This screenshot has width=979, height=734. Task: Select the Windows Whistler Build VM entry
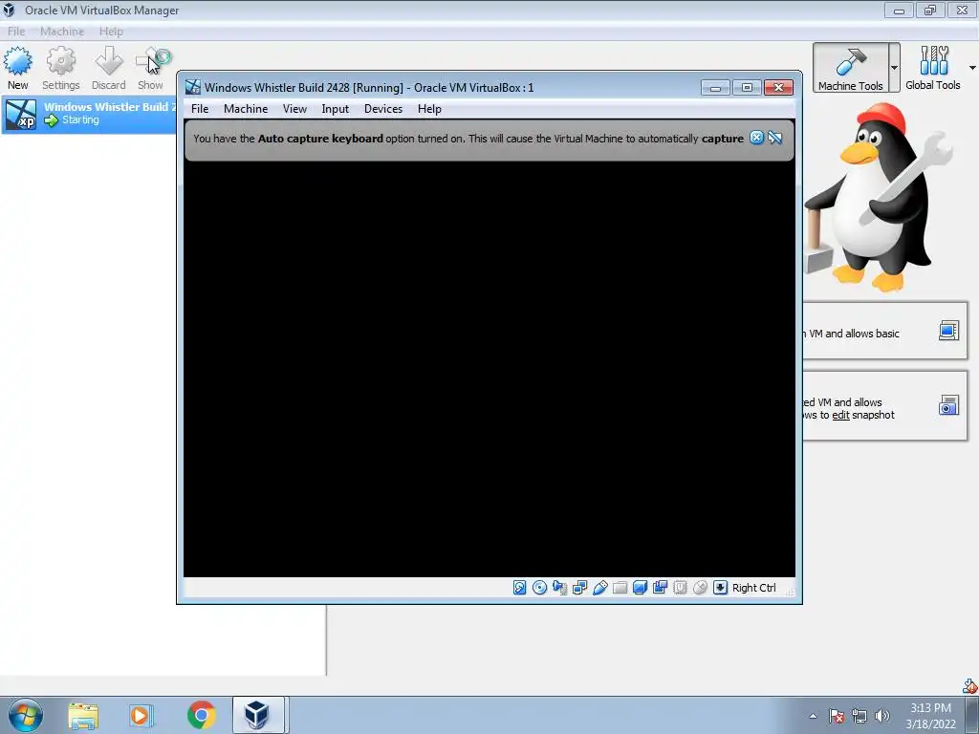(89, 114)
